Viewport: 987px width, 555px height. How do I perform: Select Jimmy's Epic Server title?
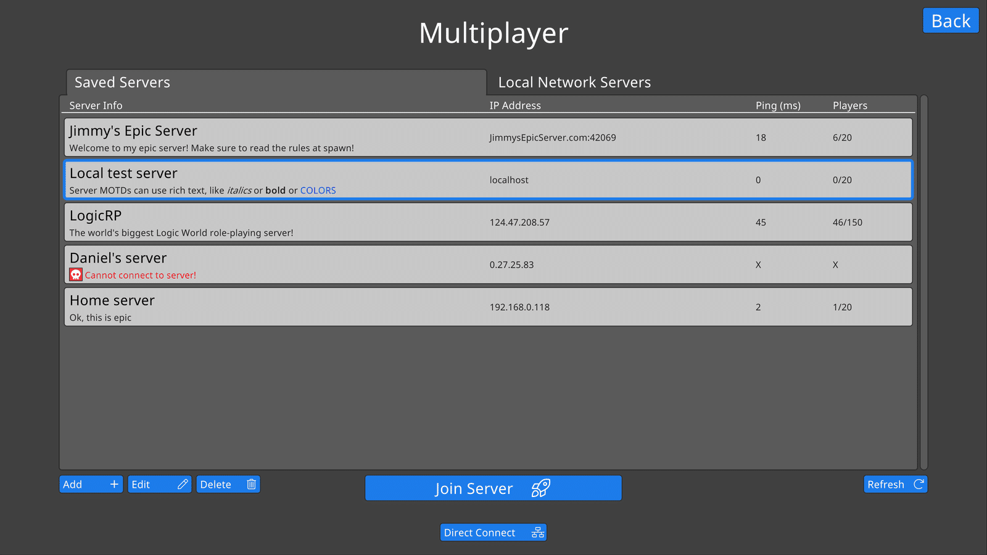(x=133, y=131)
